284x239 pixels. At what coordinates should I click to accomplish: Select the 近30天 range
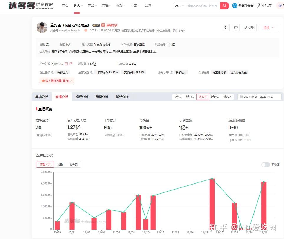click(x=203, y=97)
